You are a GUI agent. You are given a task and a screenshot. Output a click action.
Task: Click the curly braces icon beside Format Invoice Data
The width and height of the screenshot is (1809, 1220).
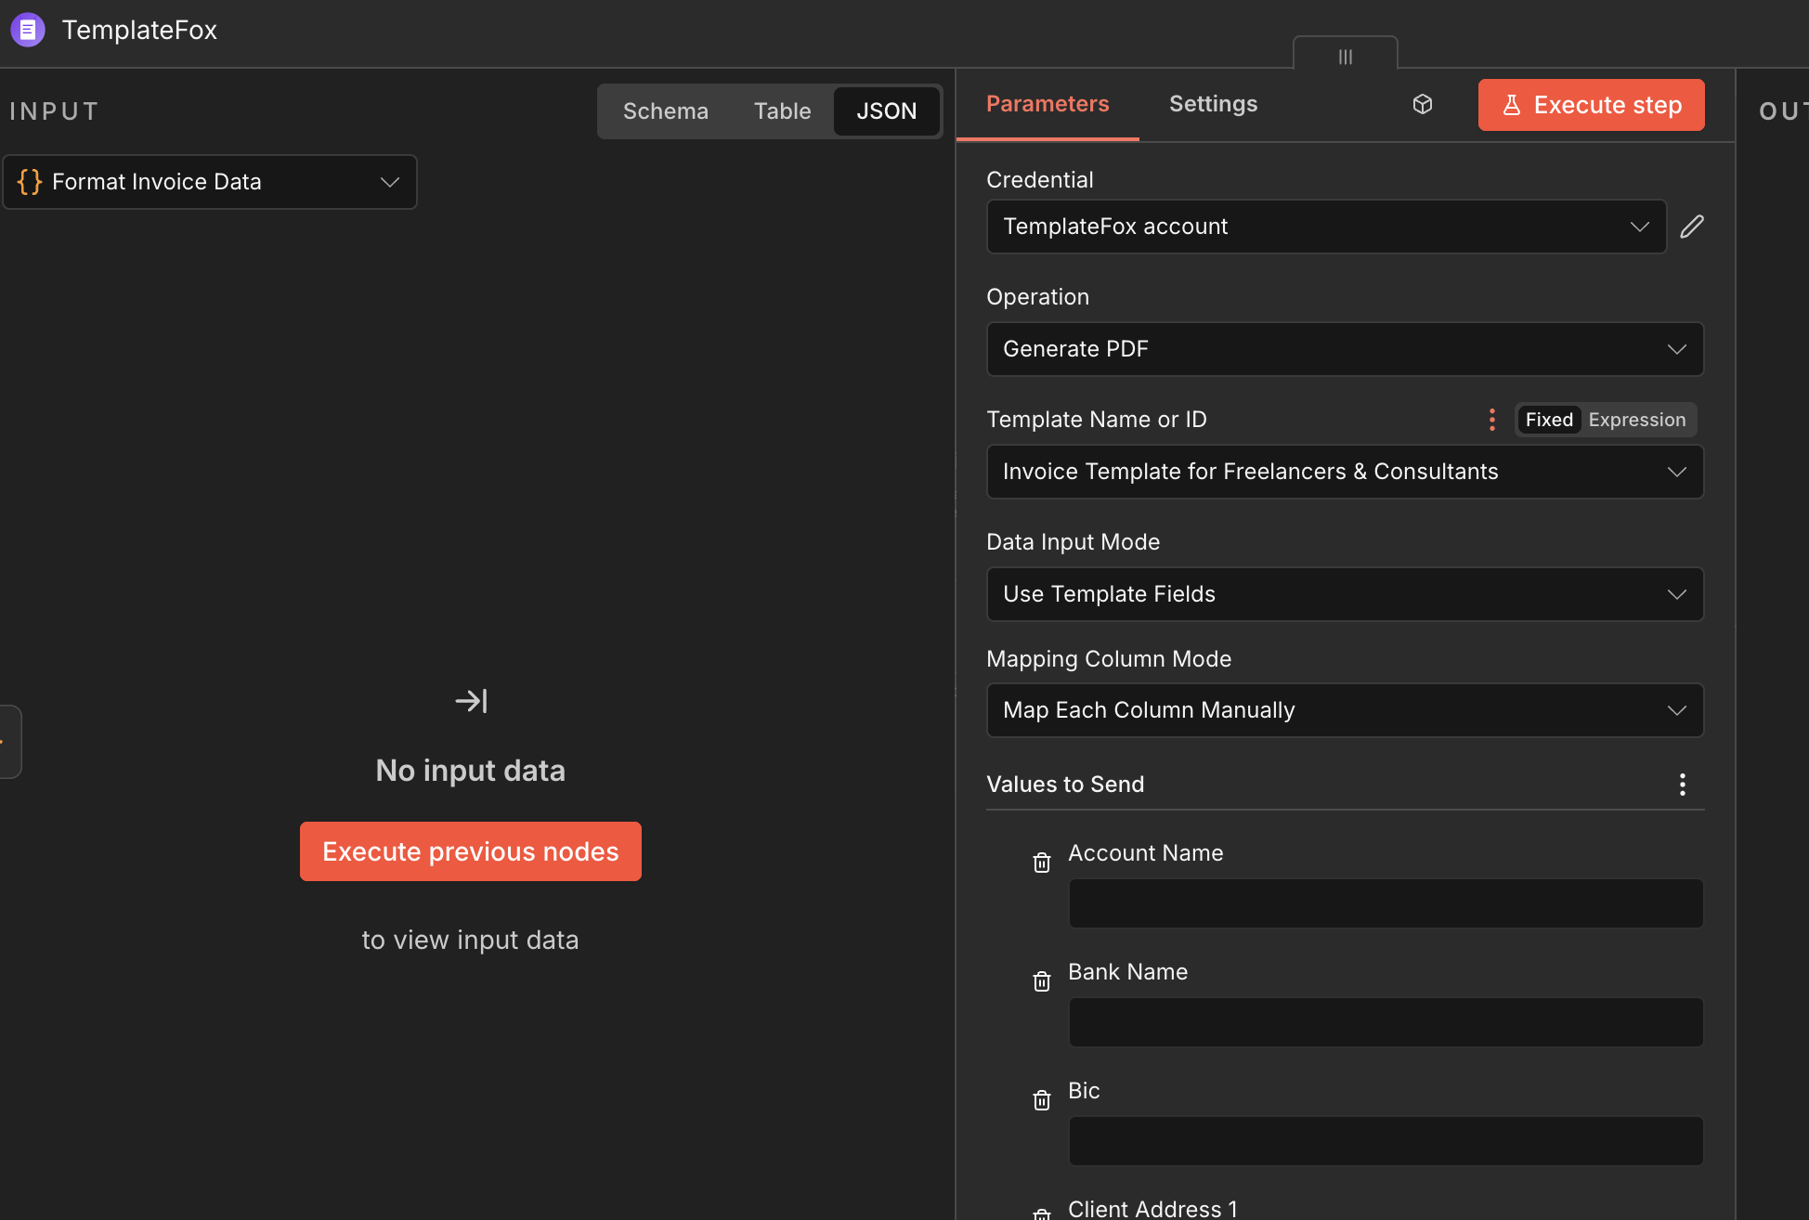(x=30, y=182)
